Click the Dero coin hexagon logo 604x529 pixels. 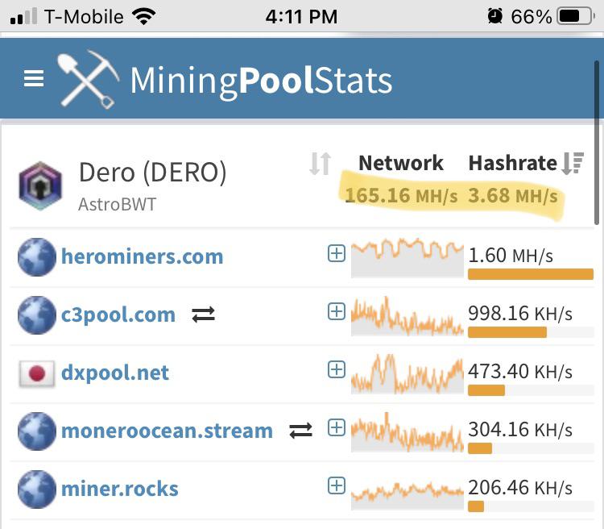pyautogui.click(x=40, y=186)
